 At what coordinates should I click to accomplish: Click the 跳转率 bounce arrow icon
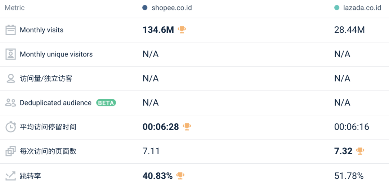(10, 176)
